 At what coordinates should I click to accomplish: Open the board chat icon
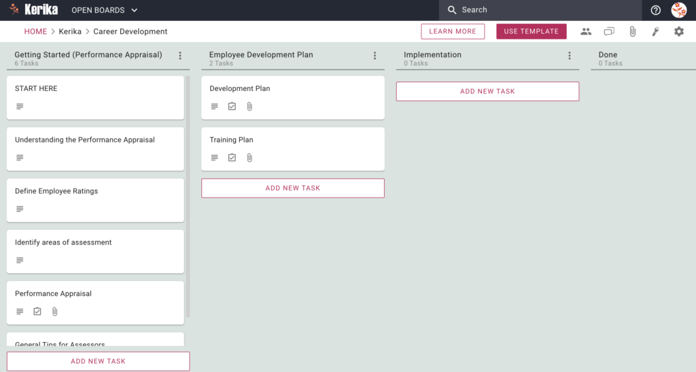pos(609,31)
